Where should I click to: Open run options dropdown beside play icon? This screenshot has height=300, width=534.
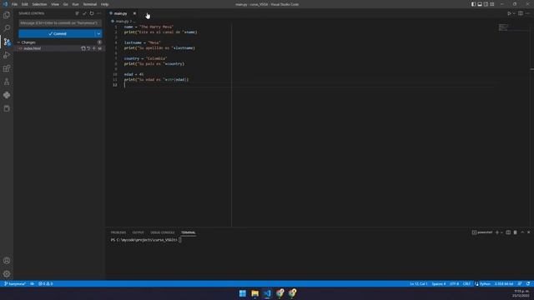(x=514, y=13)
